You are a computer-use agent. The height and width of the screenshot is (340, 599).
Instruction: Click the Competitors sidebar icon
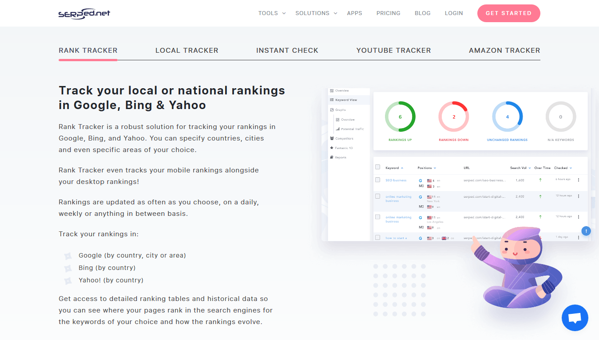[331, 138]
